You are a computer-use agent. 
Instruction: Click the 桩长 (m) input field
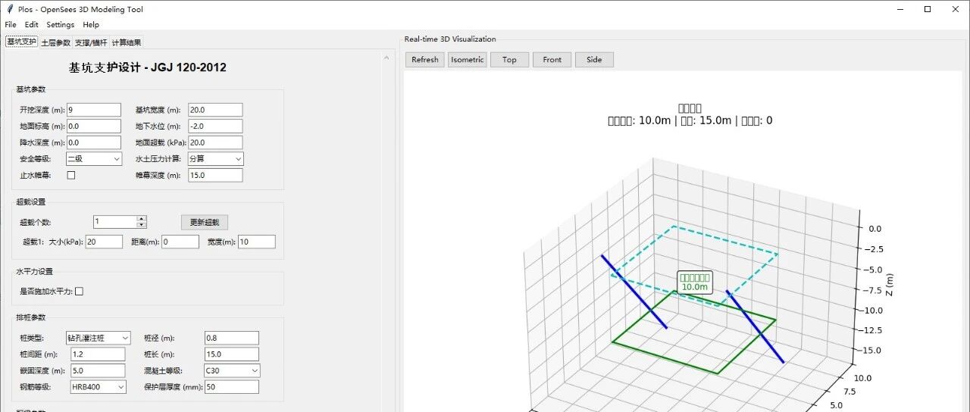(232, 354)
